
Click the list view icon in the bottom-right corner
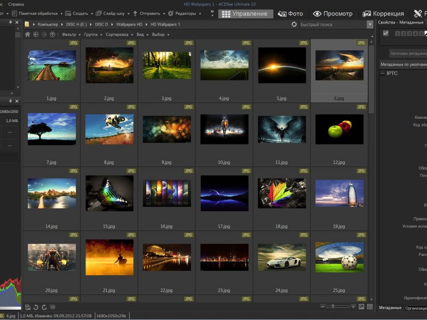tap(370, 307)
